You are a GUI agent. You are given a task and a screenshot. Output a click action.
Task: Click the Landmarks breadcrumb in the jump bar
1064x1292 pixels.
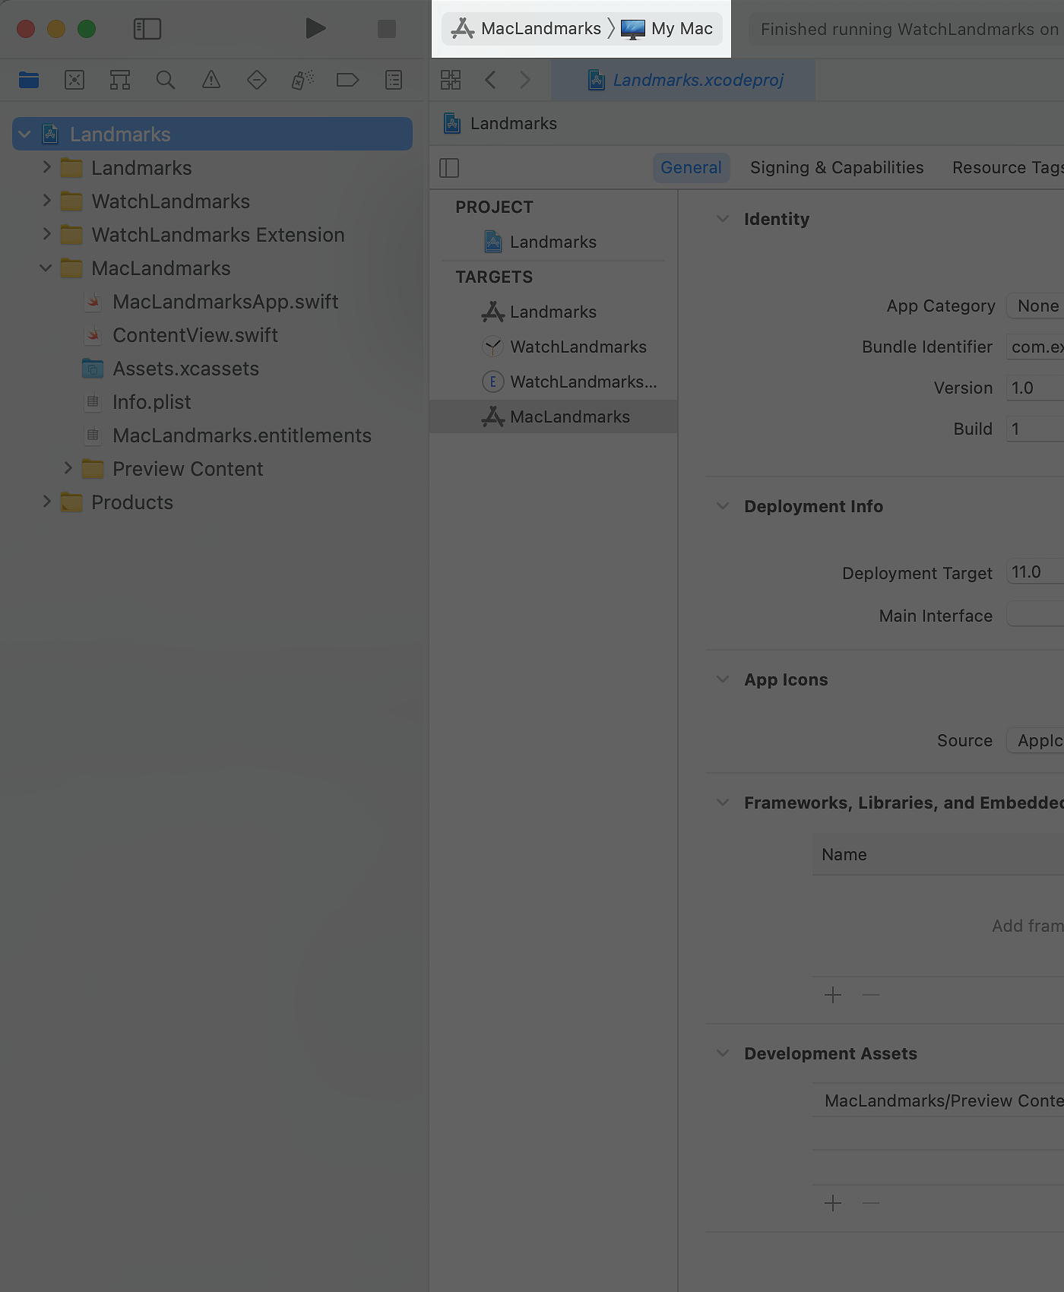500,123
